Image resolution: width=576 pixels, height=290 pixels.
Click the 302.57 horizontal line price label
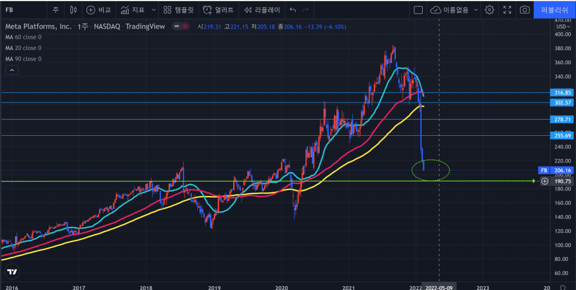click(x=562, y=102)
